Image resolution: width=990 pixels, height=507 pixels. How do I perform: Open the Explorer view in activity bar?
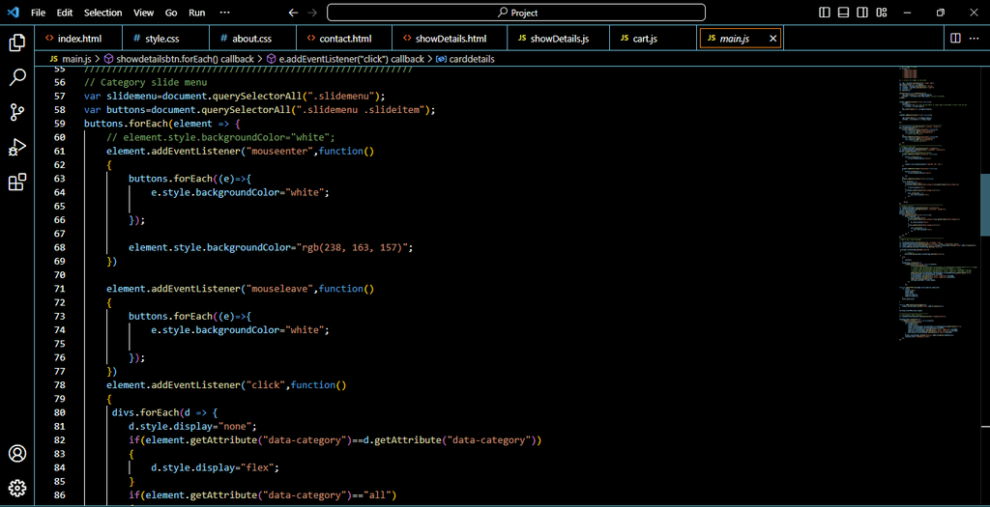pos(17,42)
